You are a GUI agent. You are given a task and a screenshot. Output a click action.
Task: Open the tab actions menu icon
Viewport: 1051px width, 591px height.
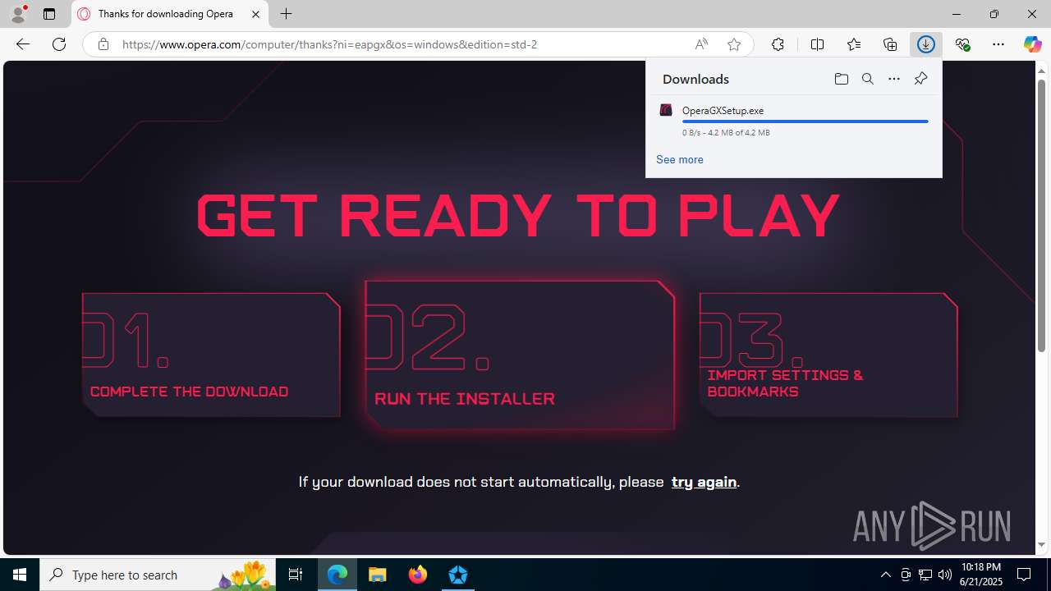(49, 14)
